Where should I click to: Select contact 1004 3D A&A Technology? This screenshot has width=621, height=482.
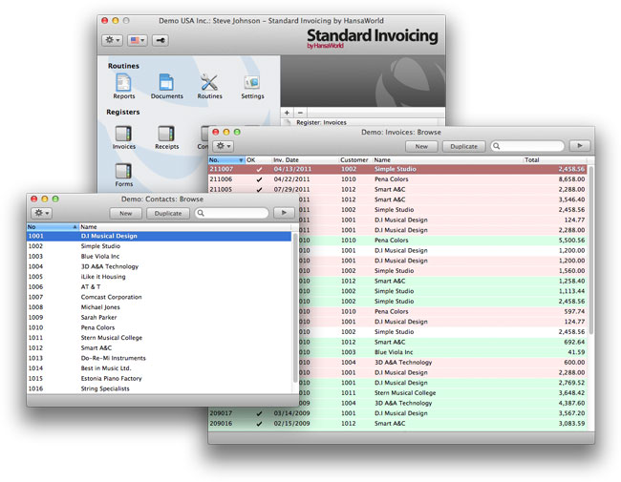[x=159, y=266]
